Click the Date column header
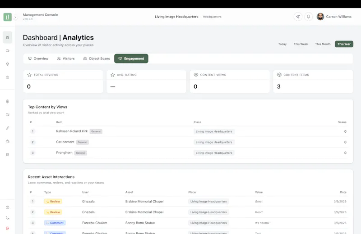The height and width of the screenshot is (234, 361). tap(343, 192)
